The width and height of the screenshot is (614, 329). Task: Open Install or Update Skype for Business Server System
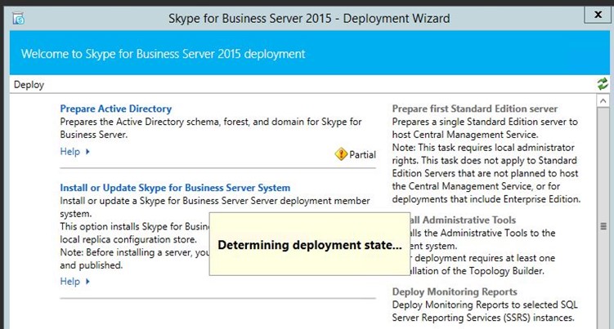click(x=175, y=188)
